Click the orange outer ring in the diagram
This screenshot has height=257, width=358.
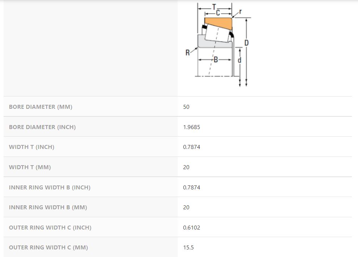(x=219, y=23)
